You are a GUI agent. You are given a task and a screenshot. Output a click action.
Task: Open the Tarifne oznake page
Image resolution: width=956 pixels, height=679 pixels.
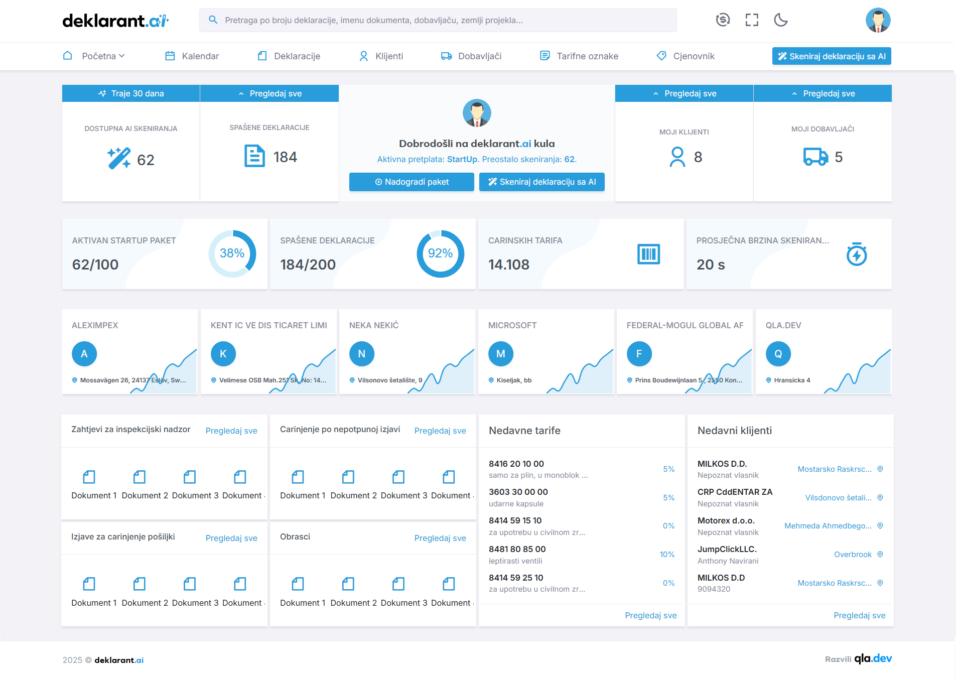579,56
